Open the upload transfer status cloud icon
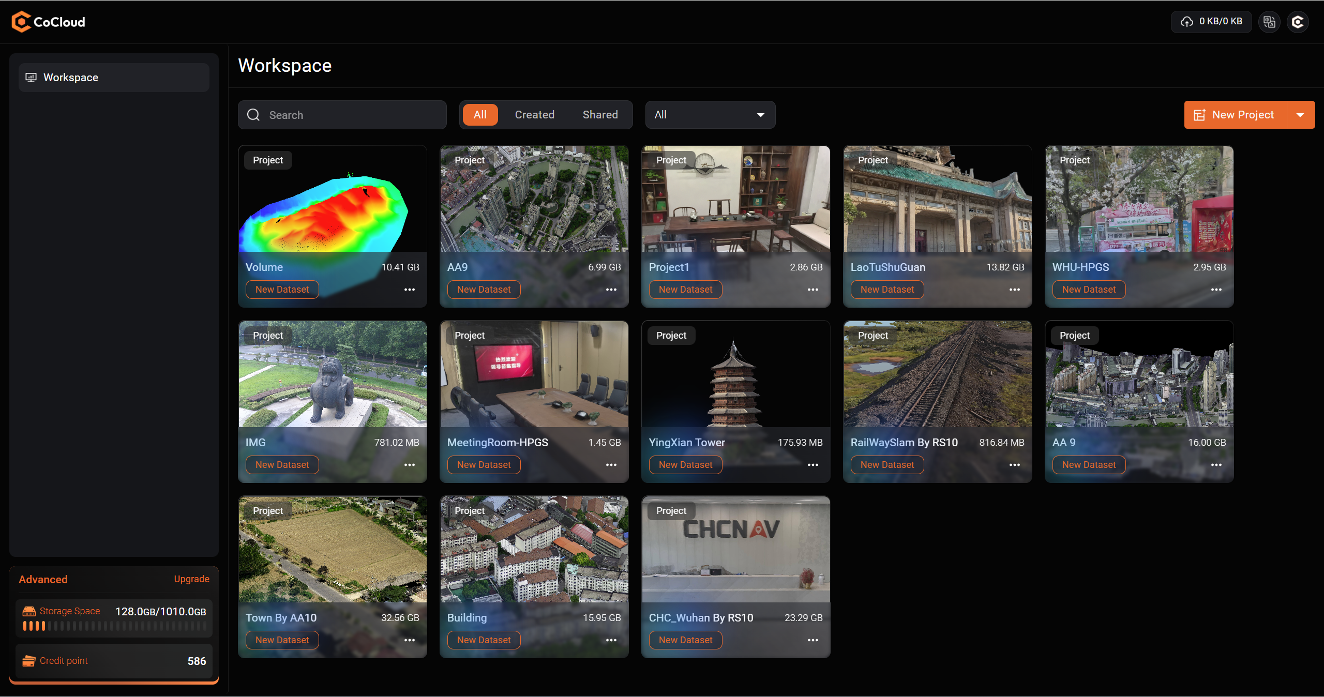 tap(1187, 21)
